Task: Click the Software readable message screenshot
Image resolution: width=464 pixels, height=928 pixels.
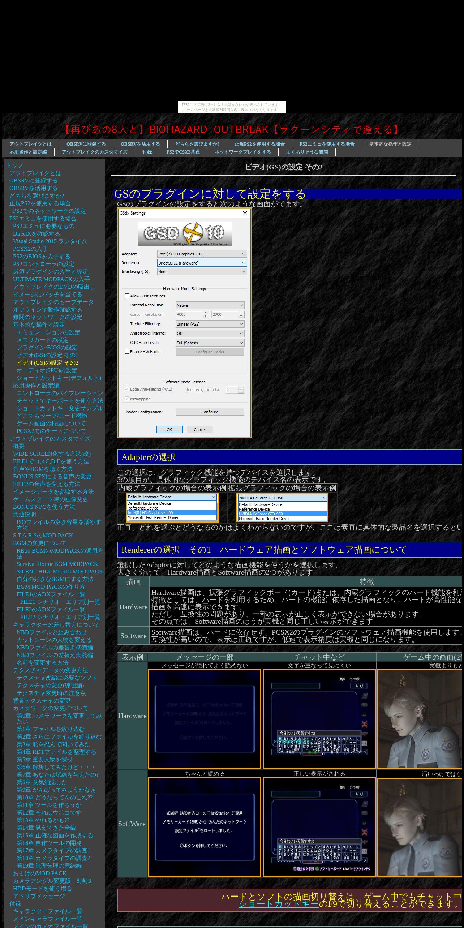Action: [205, 827]
